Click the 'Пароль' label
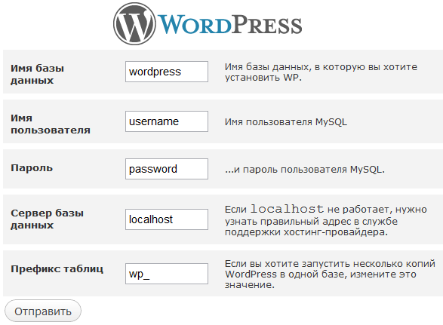The width and height of the screenshot is (443, 325). click(32, 168)
